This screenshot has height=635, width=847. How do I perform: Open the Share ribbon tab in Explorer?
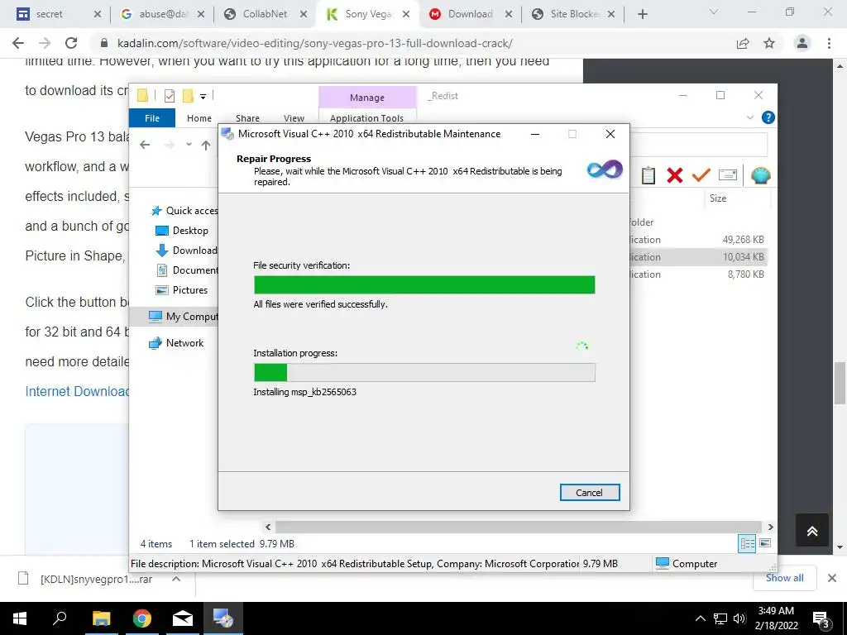point(247,117)
